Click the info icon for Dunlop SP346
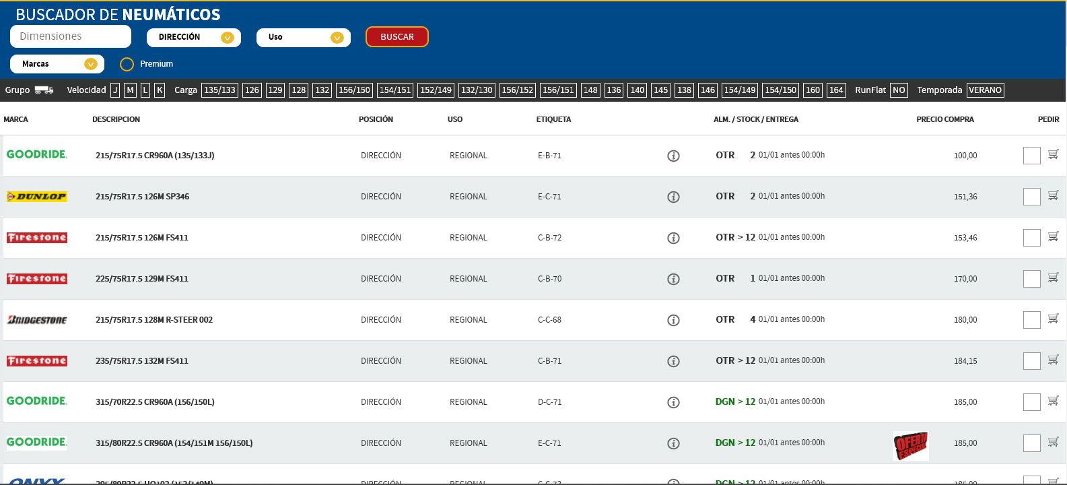This screenshot has height=485, width=1067. click(x=673, y=197)
